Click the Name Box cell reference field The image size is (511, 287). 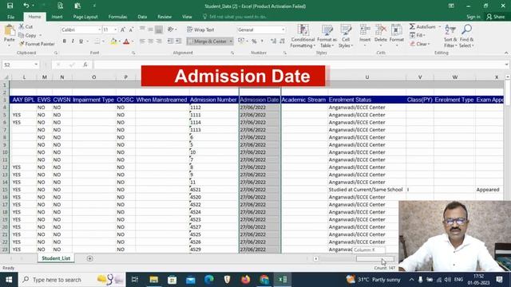[x=18, y=65]
